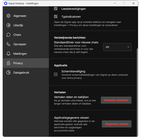Click the Gegevens wissen button
Image resolution: width=141 pixels, height=137 pixels.
point(117,124)
